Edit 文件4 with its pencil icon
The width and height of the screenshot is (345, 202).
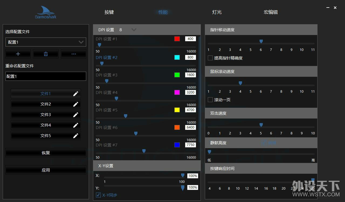76,125
